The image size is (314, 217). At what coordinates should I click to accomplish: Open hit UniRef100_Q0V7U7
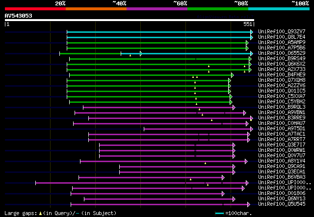(x=282, y=156)
